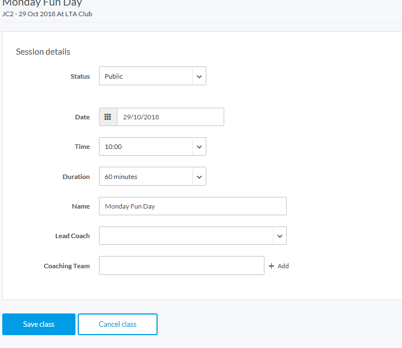Click the plus icon next to Add
This screenshot has height=348, width=402.
pyautogui.click(x=272, y=266)
